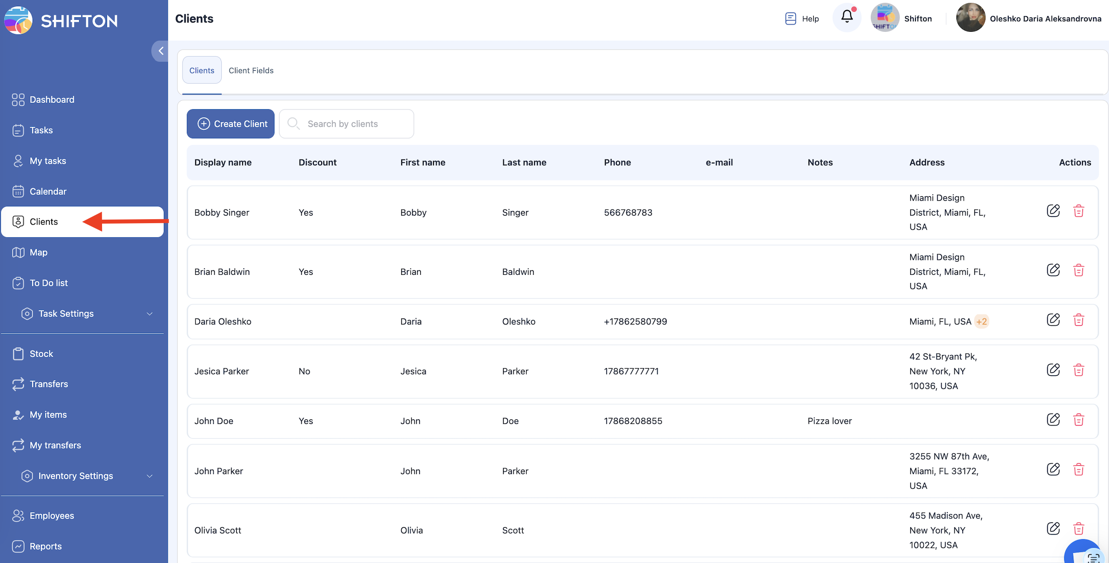
Task: Click edit icon for Daria Oleshko
Action: (1053, 320)
